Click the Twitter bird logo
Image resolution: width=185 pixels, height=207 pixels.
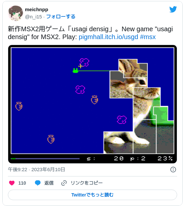click(x=173, y=9)
